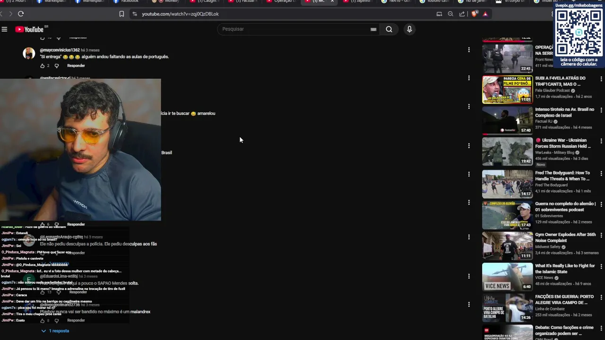Image resolution: width=605 pixels, height=340 pixels.
Task: Open 'Fred The Bodyguard: How To Handle Threats' title
Action: [x=562, y=176]
